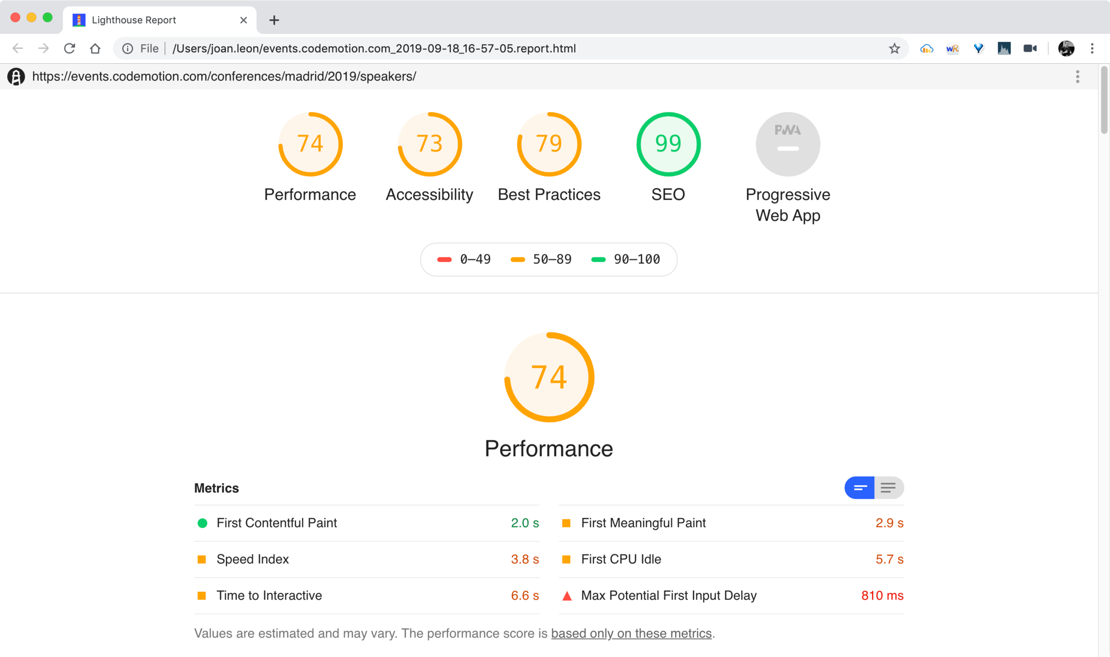Switch metrics to compact view toggle
The height and width of the screenshot is (657, 1110).
pyautogui.click(x=860, y=488)
